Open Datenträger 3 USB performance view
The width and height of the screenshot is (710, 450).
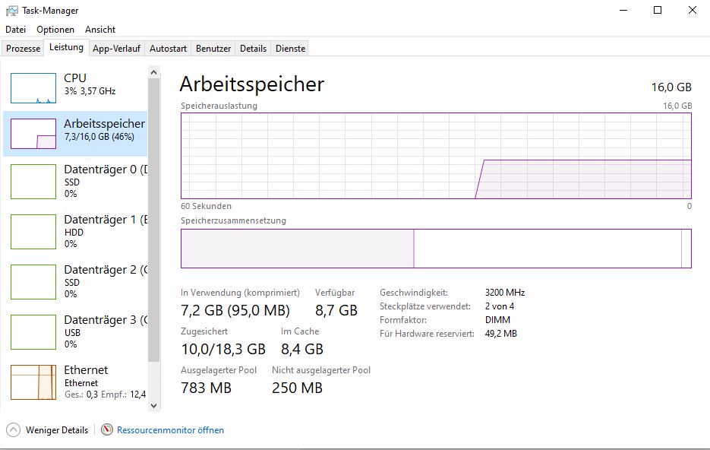[x=76, y=331]
